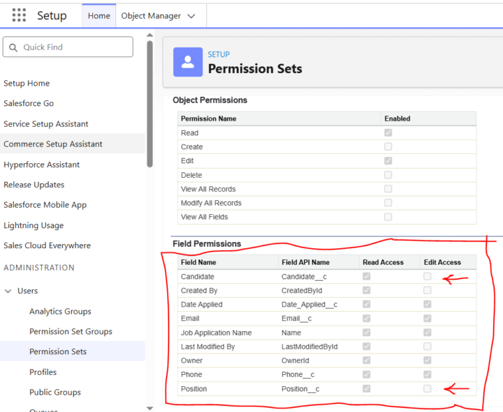Open Permission Set Groups

coord(71,331)
